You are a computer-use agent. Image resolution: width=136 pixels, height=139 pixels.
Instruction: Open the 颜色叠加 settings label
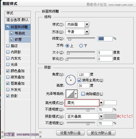[18, 71]
